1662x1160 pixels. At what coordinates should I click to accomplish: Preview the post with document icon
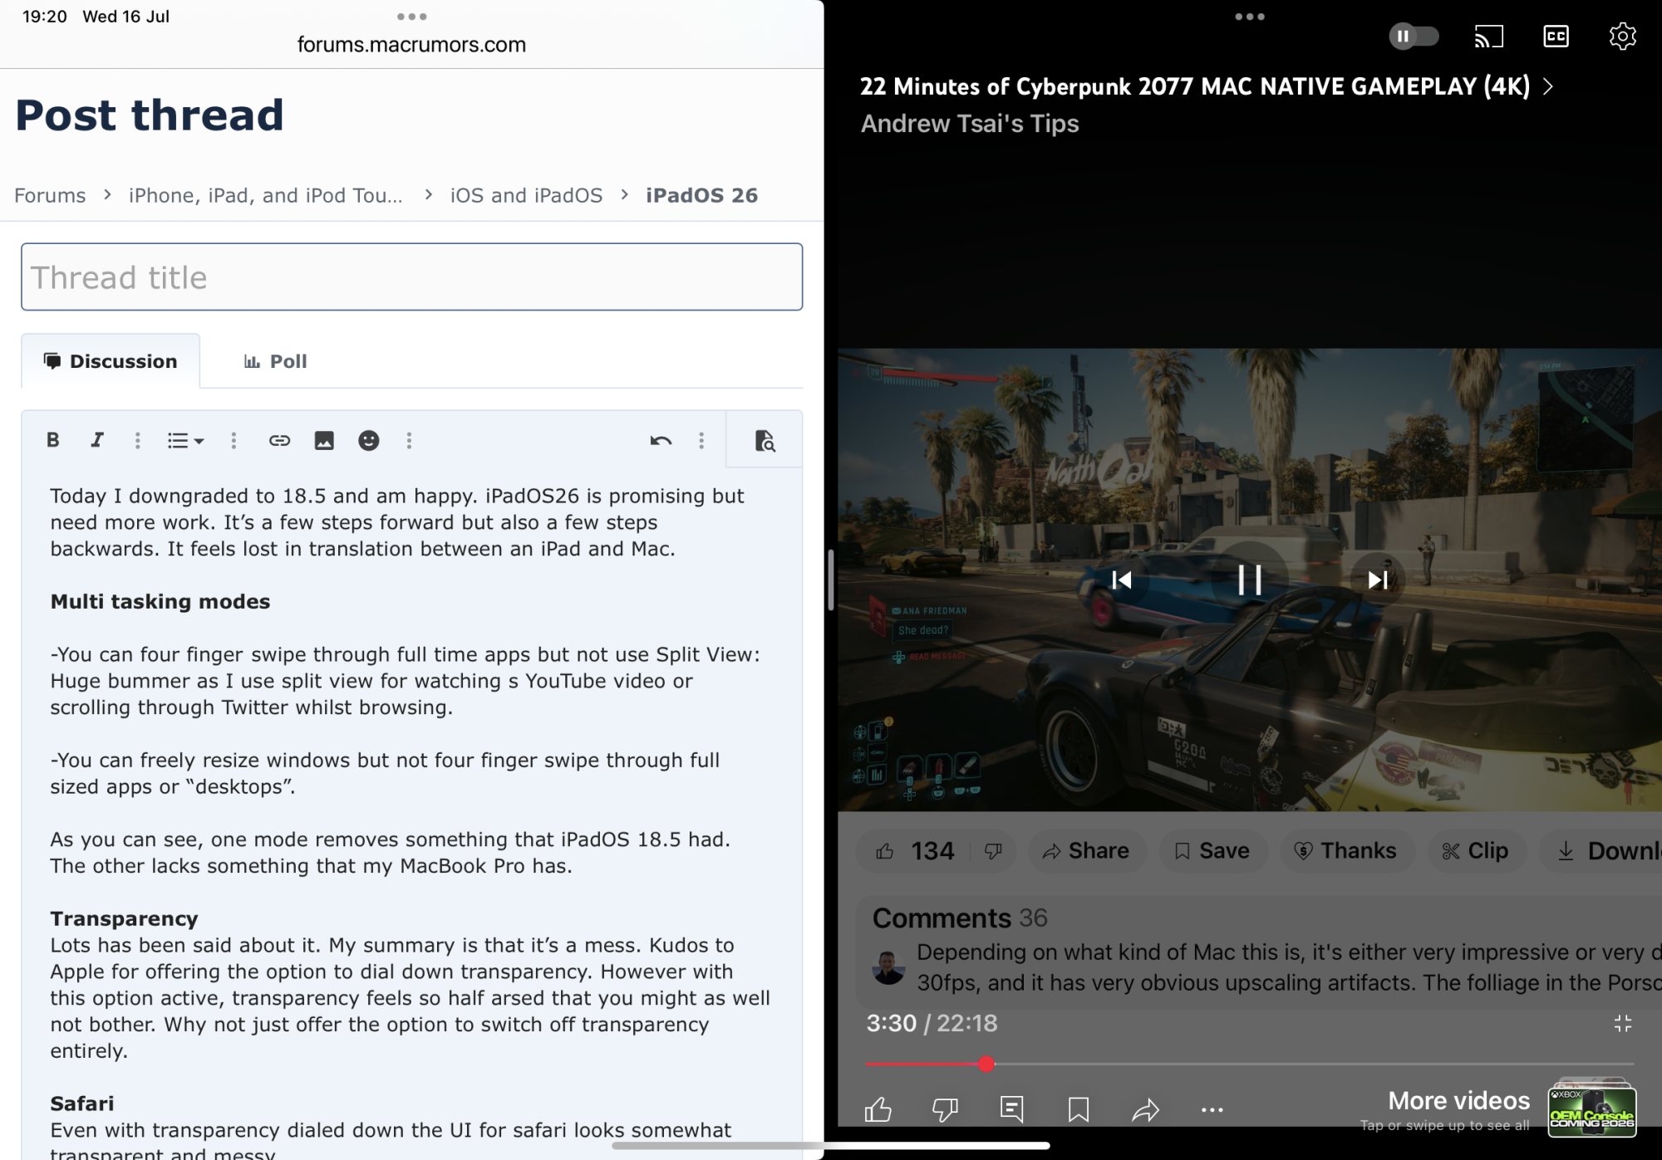765,440
